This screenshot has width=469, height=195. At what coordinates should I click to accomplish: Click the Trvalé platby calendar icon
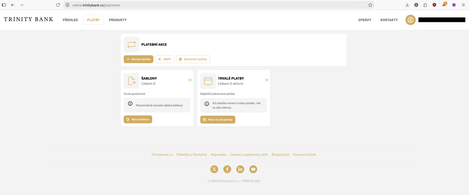(208, 81)
